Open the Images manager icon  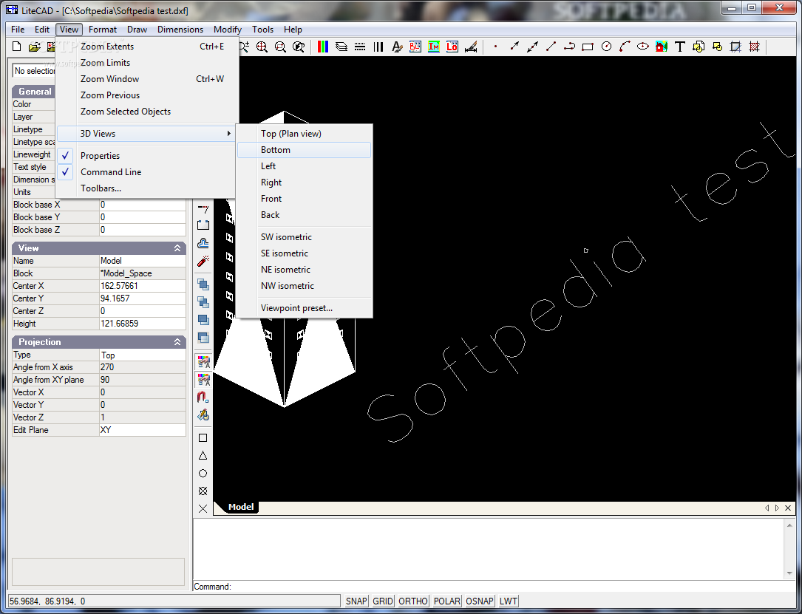point(433,47)
